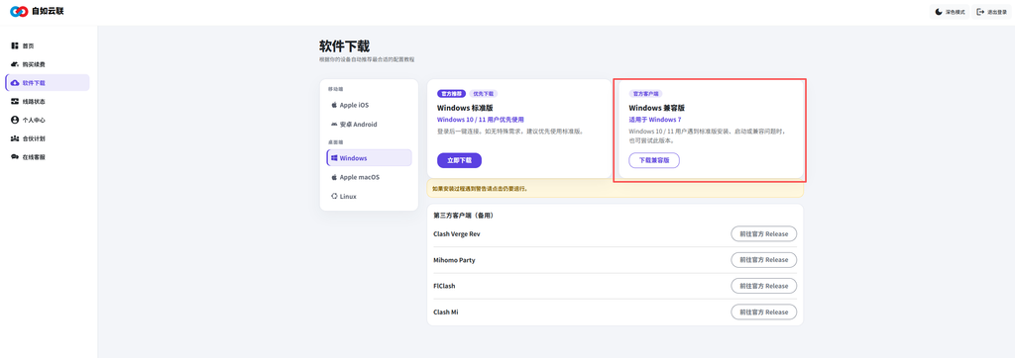The image size is (1015, 358).
Task: Click the yellow install warning notice
Action: click(615, 189)
